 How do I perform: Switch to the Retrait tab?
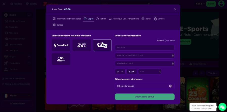pyautogui.click(x=101, y=19)
